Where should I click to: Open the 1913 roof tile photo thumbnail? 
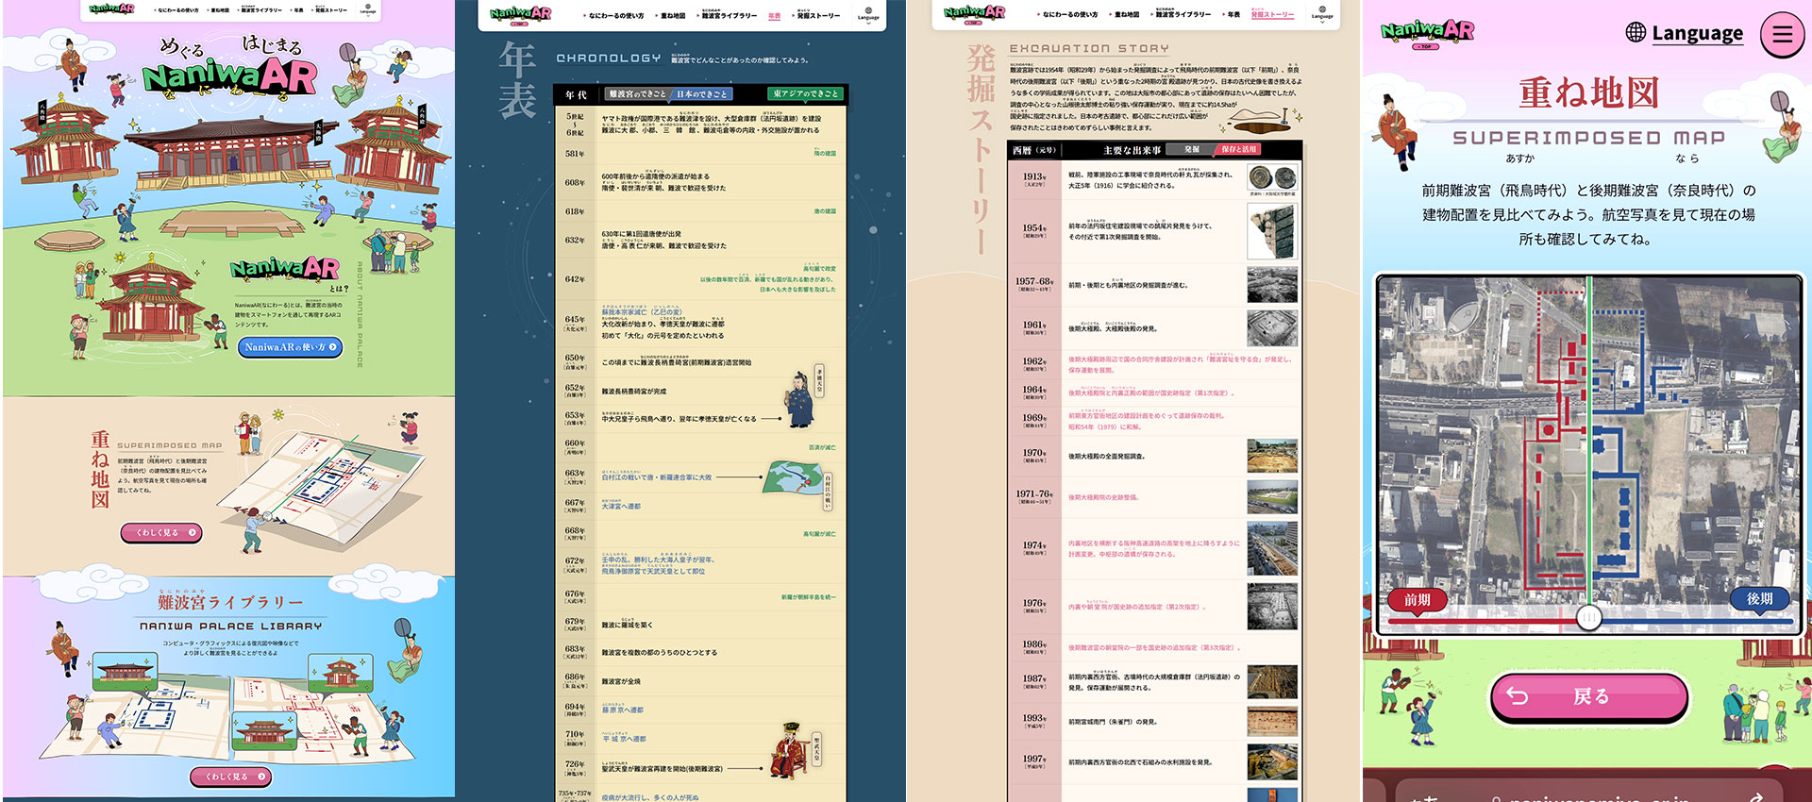coord(1272,178)
